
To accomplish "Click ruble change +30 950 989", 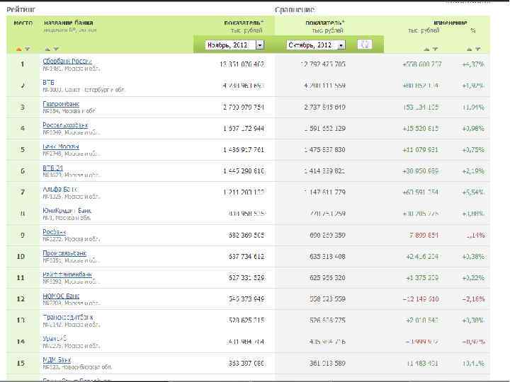I will [x=421, y=171].
